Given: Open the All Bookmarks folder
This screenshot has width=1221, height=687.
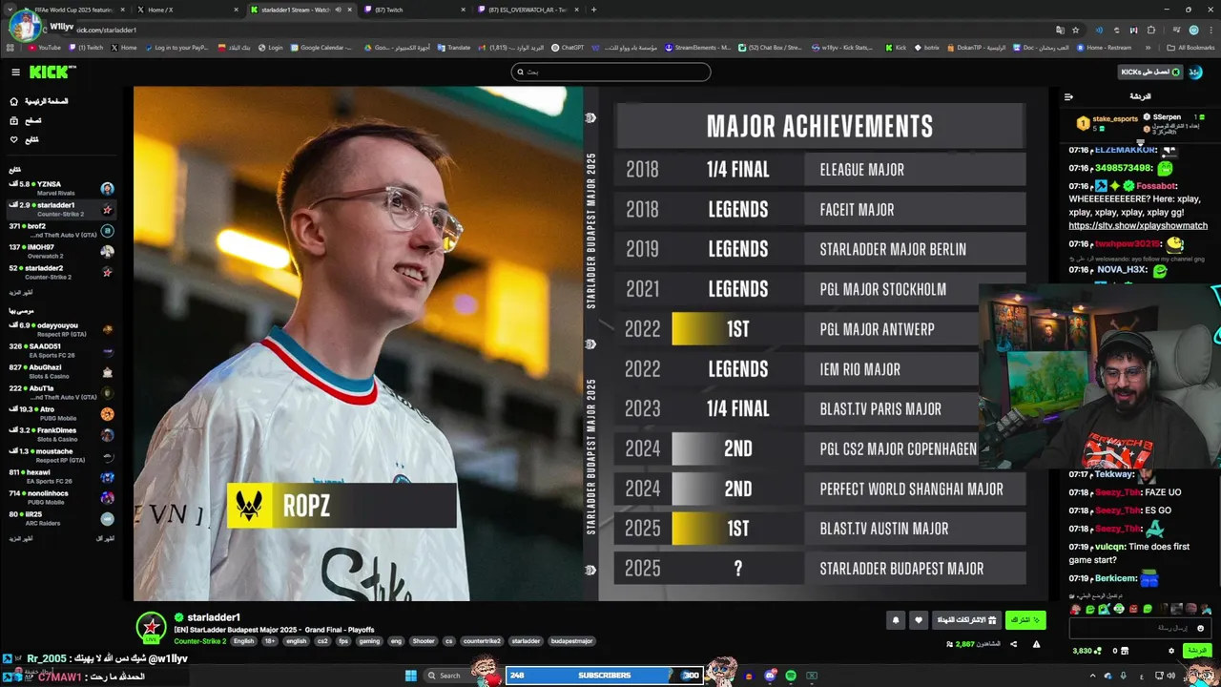Looking at the screenshot, I should (x=1191, y=47).
